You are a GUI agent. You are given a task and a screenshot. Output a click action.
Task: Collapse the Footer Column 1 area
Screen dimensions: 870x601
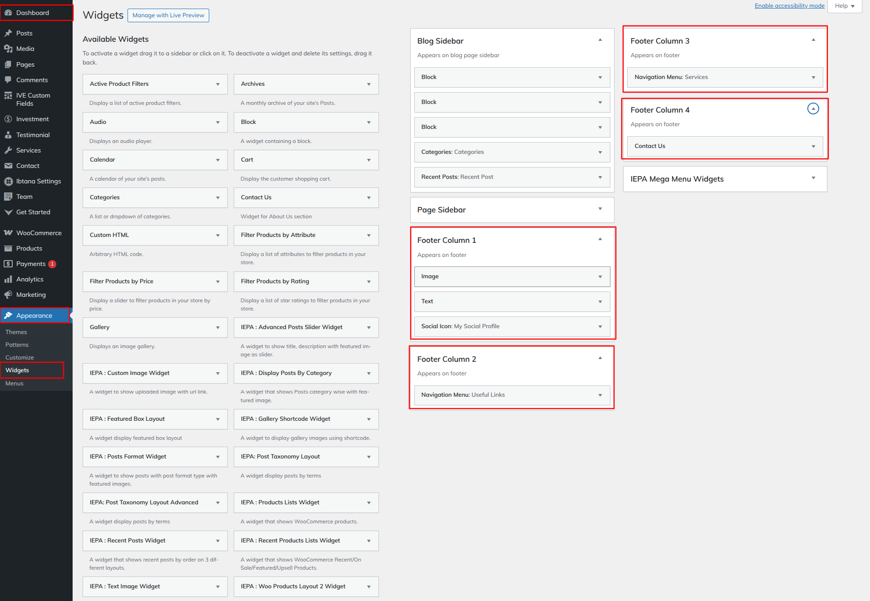pyautogui.click(x=600, y=239)
